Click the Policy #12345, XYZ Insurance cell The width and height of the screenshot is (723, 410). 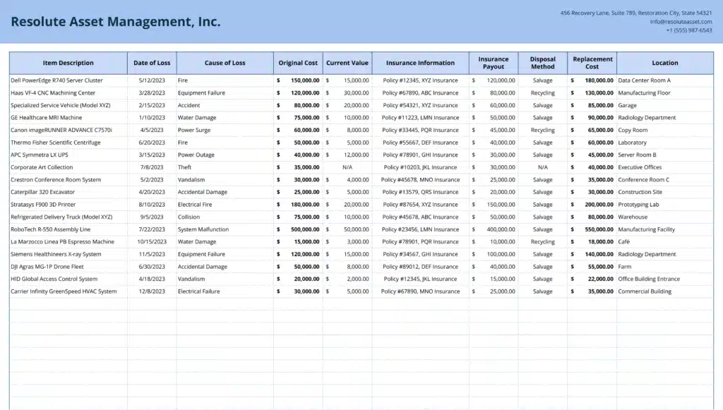pyautogui.click(x=422, y=80)
